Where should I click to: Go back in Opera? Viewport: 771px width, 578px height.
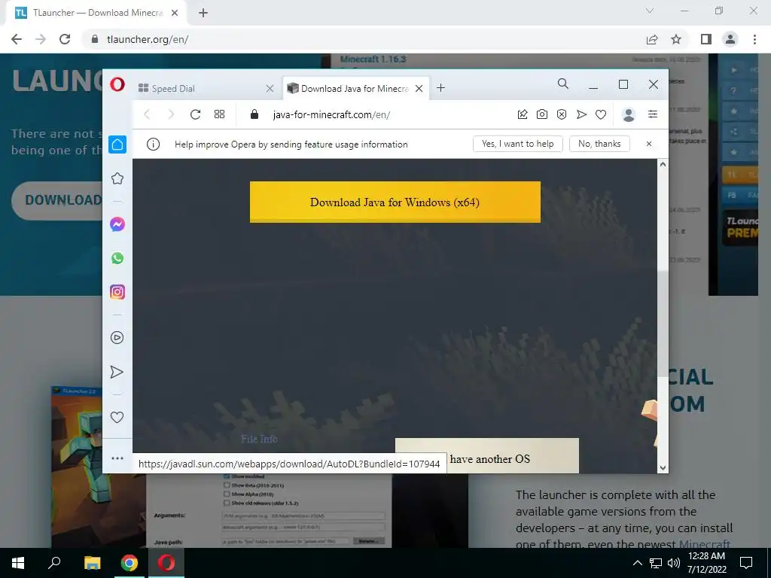pos(147,114)
